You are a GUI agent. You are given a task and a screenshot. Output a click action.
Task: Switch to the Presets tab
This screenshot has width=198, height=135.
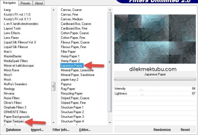(x=26, y=3)
